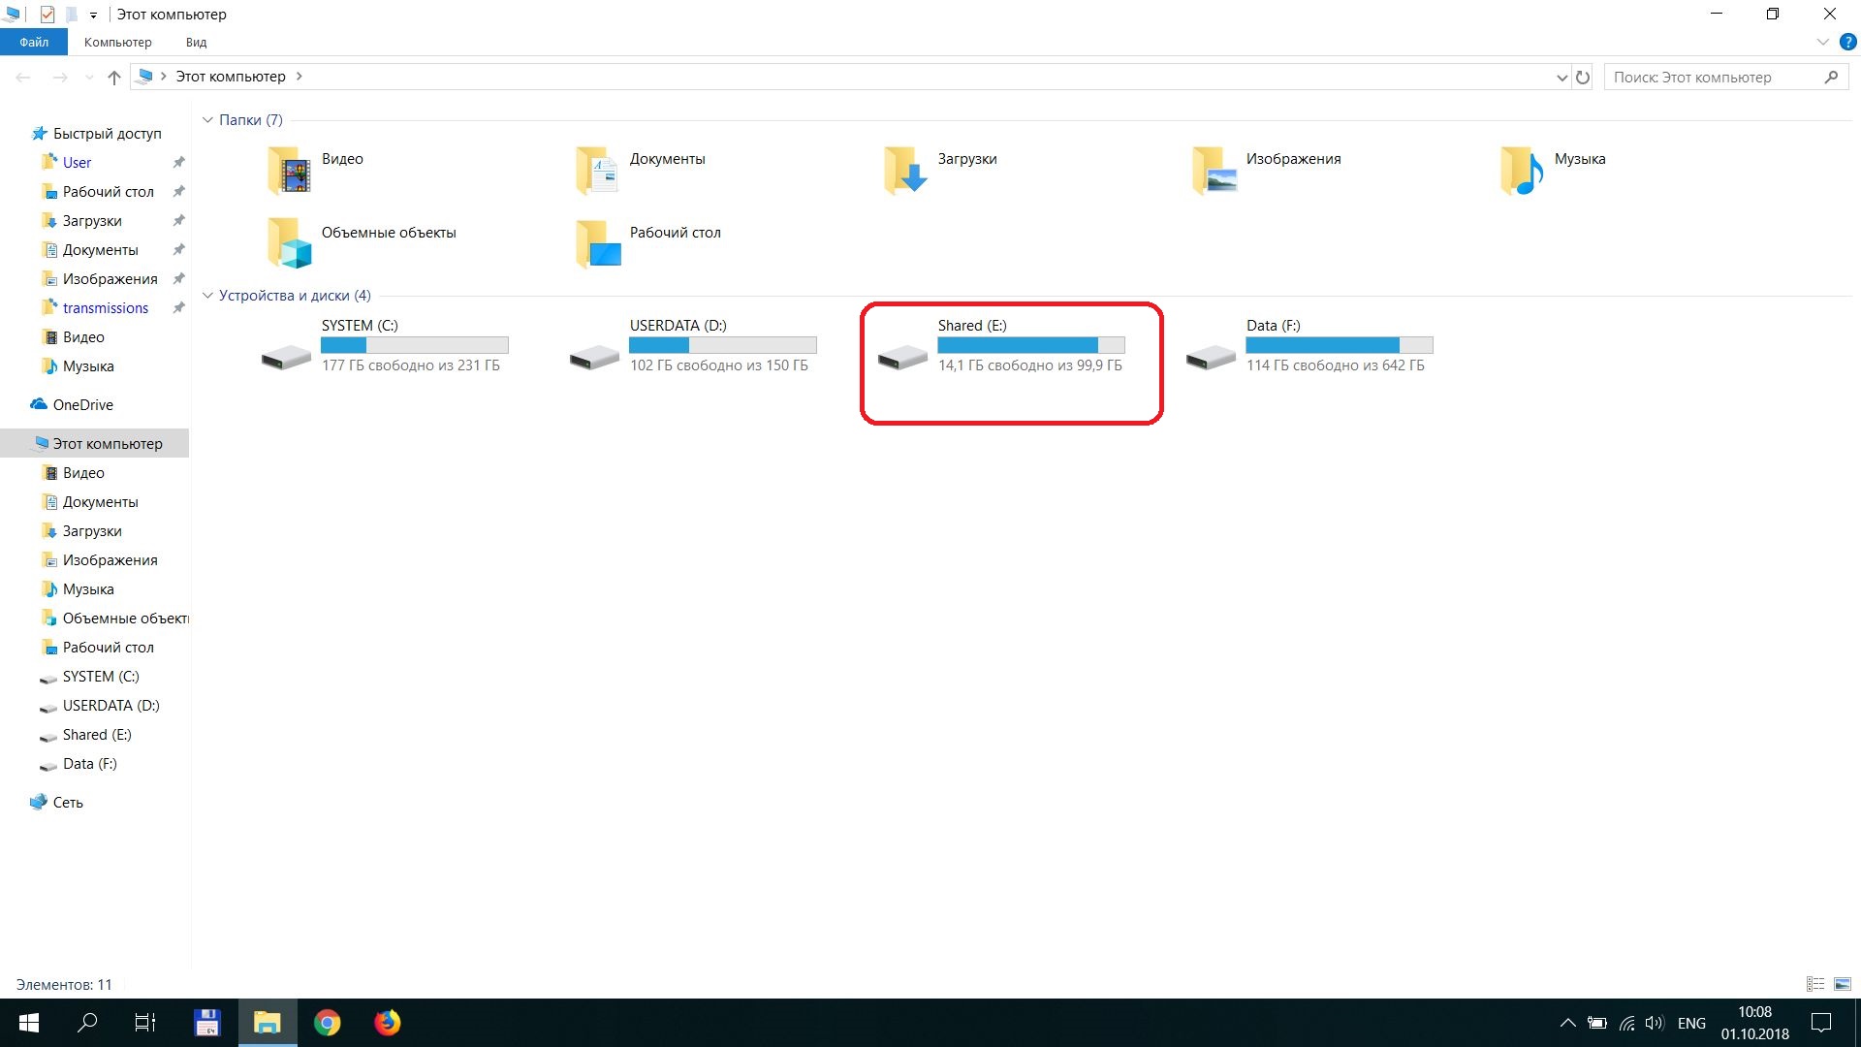Click the up-arrow navigation button
The image size is (1861, 1047).
(x=114, y=77)
